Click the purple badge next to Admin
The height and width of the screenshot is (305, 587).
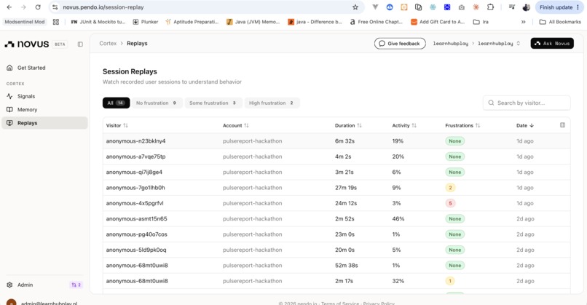click(x=76, y=285)
